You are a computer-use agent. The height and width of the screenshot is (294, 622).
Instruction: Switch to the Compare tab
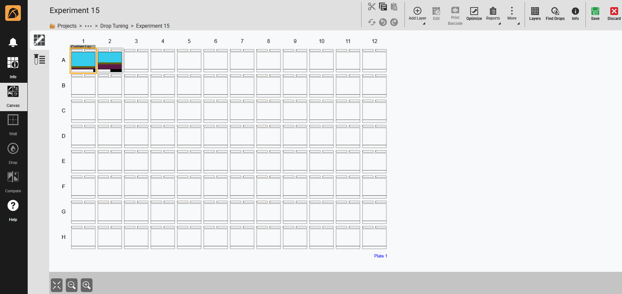click(x=13, y=182)
